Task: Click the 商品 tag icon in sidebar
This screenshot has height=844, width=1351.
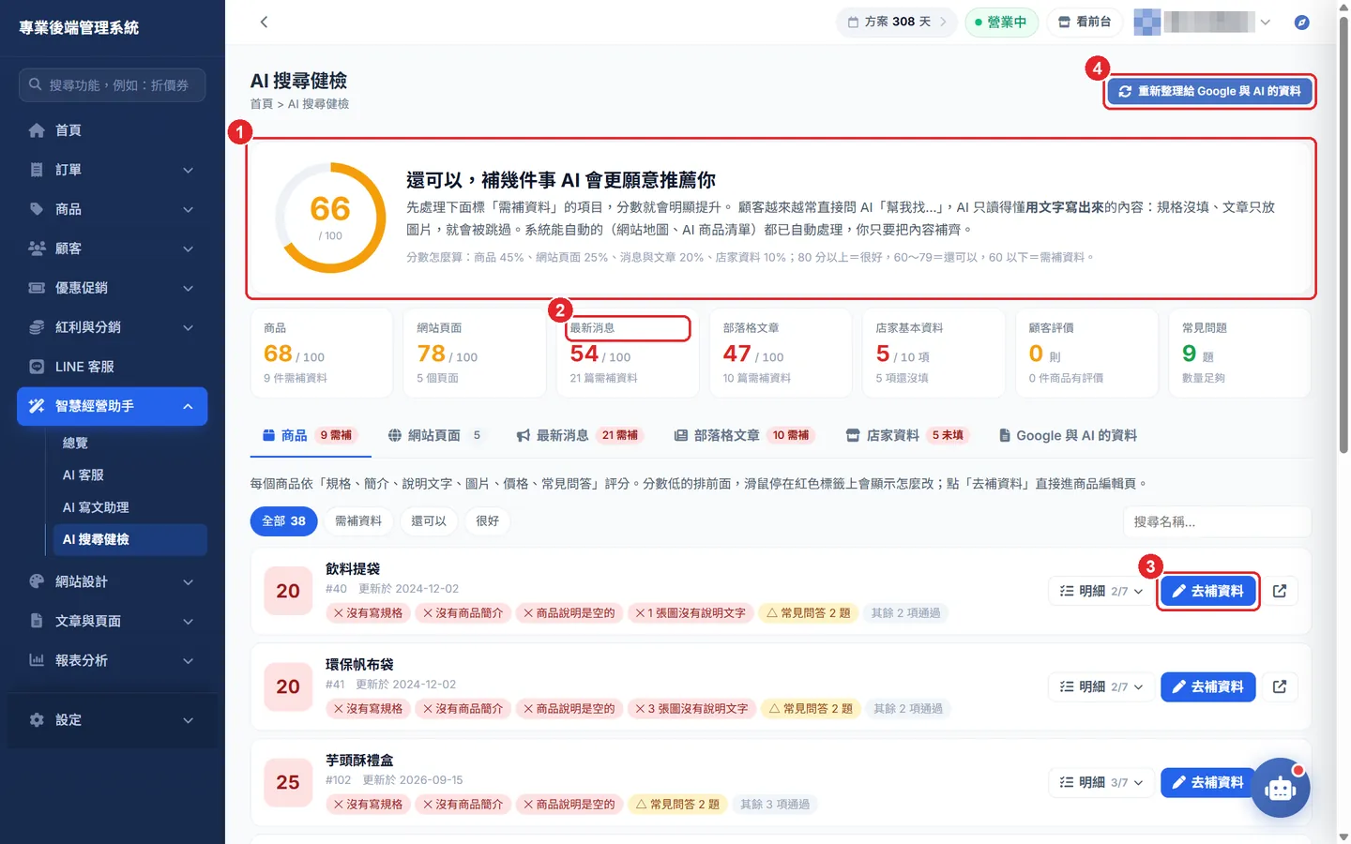Action: (37, 209)
